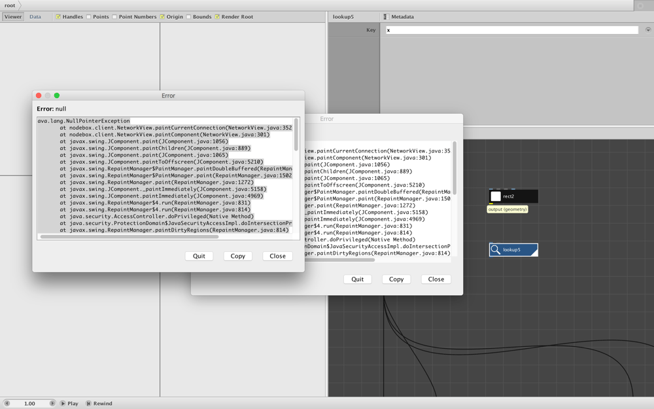Screen dimensions: 654x409
Task: Click the back Error dialog's horizontal scrollbar thumb
Action: click(x=339, y=260)
